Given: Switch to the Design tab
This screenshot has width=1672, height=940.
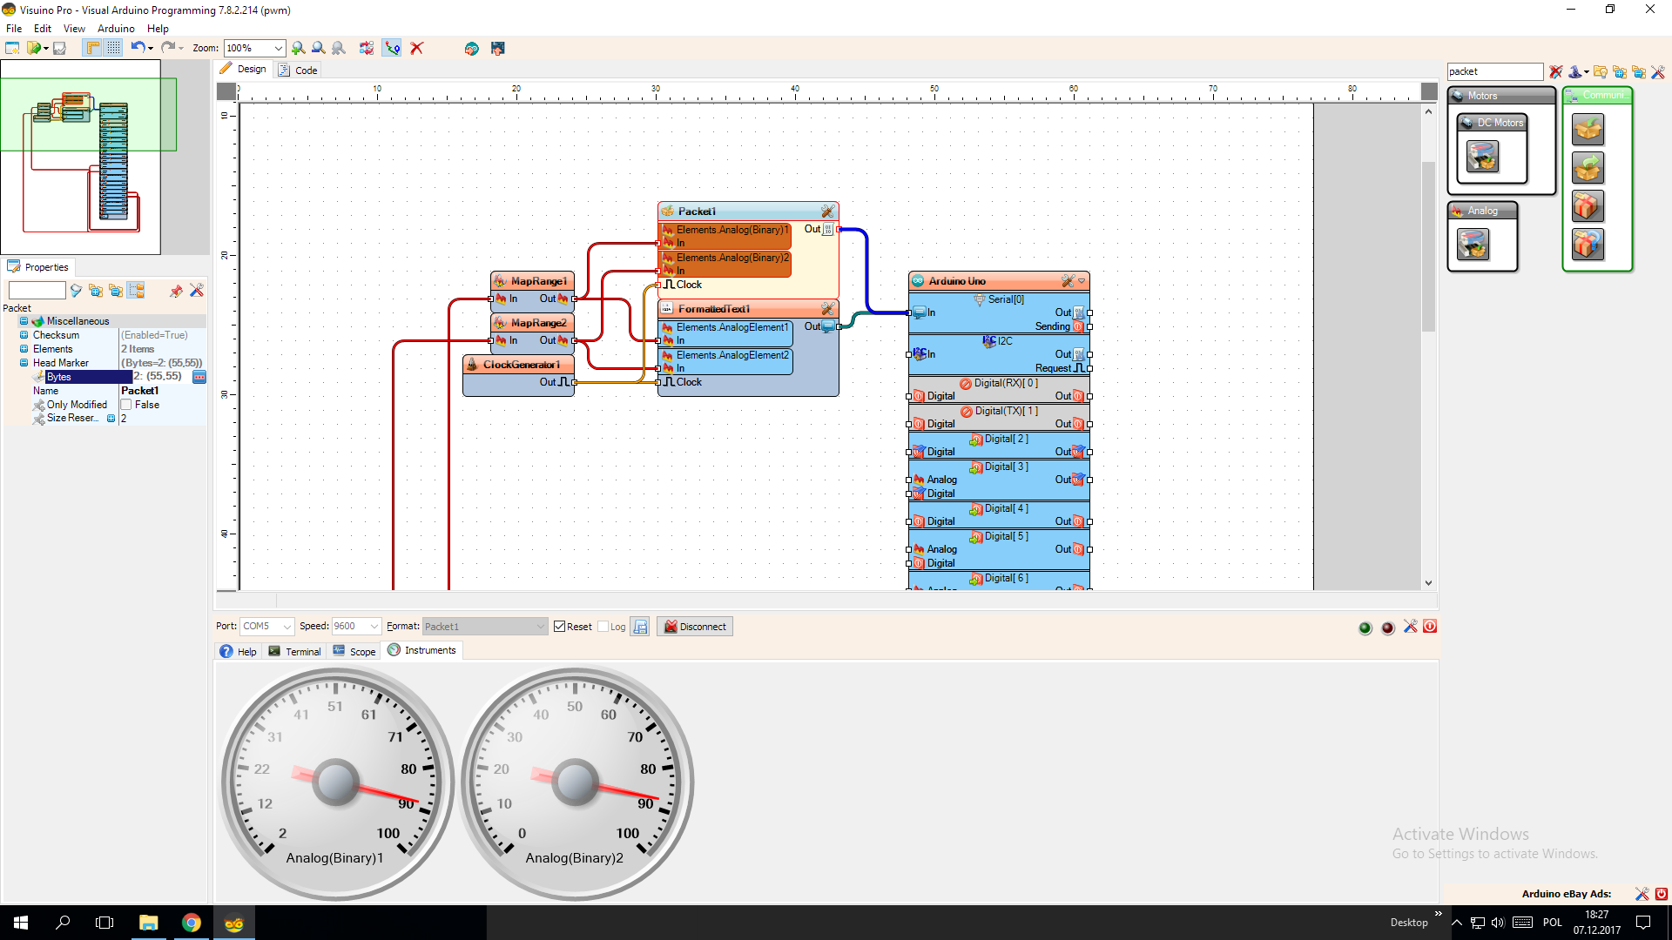Looking at the screenshot, I should pyautogui.click(x=244, y=69).
